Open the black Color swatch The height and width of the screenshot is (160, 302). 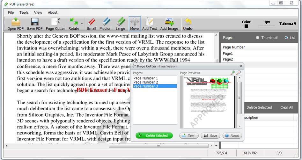[x=246, y=26]
